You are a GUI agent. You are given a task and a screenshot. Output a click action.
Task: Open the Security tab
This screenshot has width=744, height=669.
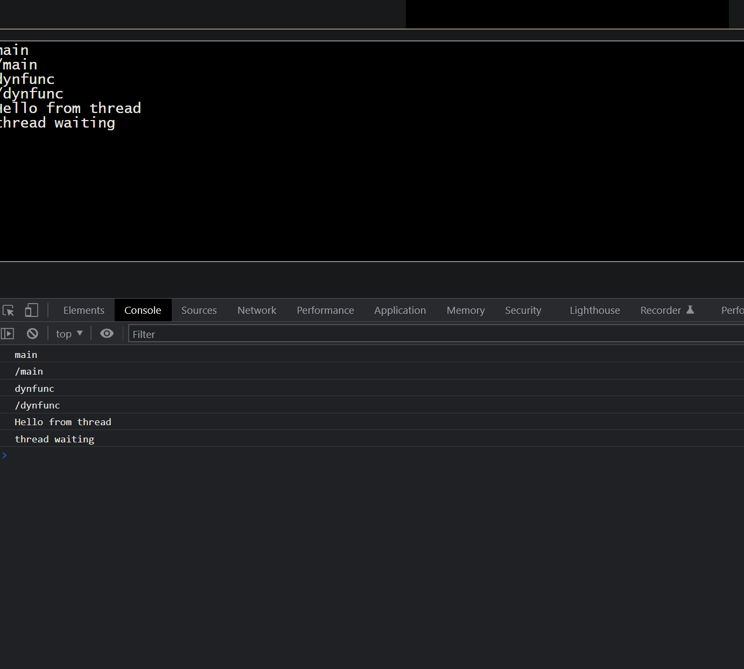(x=523, y=310)
